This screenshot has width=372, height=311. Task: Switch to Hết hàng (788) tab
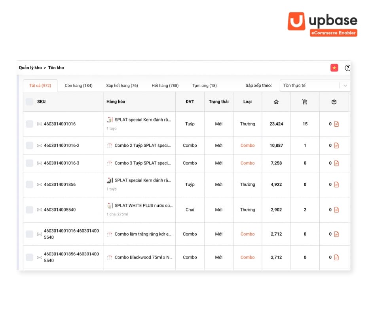pyautogui.click(x=165, y=86)
